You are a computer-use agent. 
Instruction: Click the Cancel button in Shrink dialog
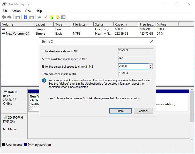[x=143, y=111]
